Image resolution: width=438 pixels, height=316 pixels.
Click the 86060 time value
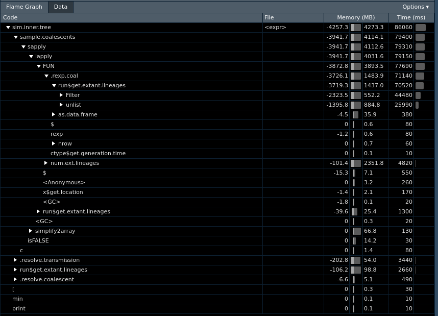pyautogui.click(x=403, y=28)
